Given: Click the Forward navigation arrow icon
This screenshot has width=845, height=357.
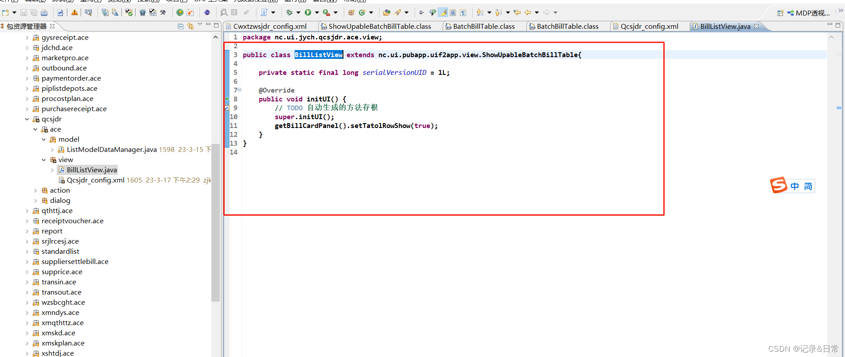Looking at the screenshot, I should point(546,12).
